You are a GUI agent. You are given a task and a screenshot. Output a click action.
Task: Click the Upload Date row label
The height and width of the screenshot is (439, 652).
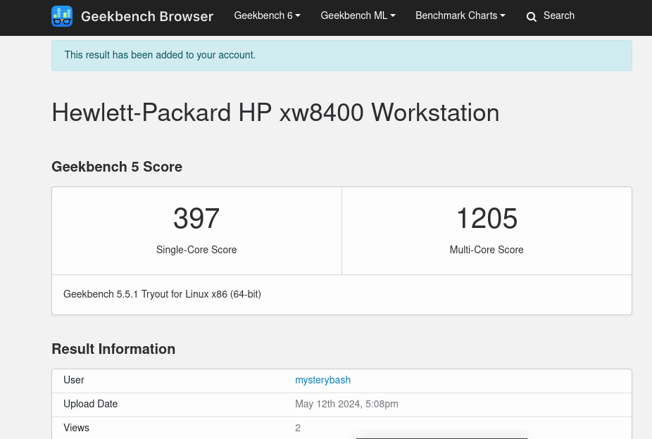click(x=90, y=404)
